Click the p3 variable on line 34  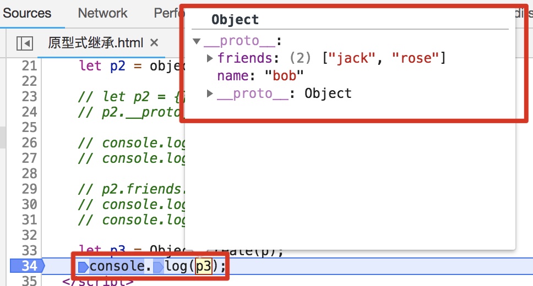pyautogui.click(x=204, y=266)
